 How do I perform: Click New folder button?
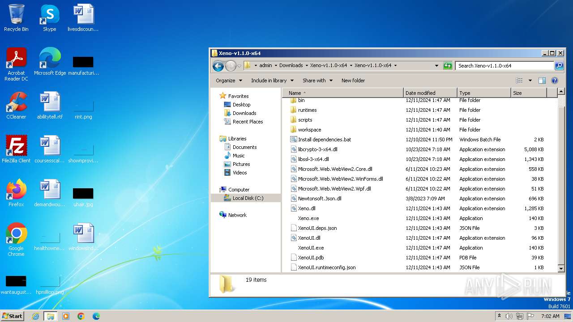(x=353, y=80)
